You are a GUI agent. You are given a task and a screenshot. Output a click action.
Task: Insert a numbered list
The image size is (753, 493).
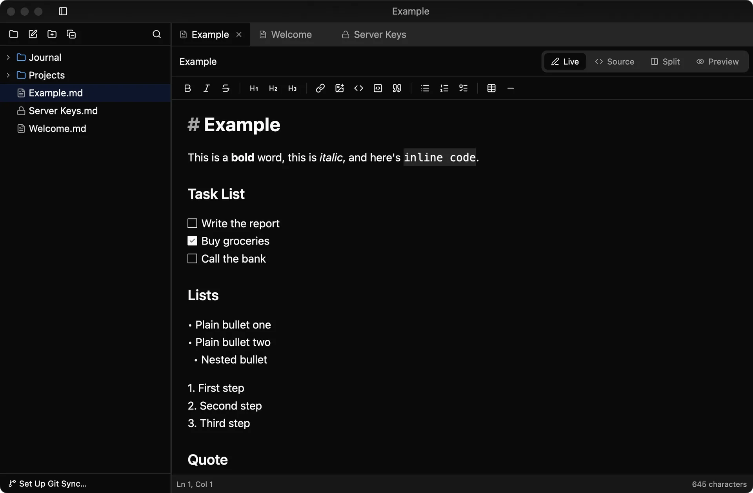[x=444, y=88]
